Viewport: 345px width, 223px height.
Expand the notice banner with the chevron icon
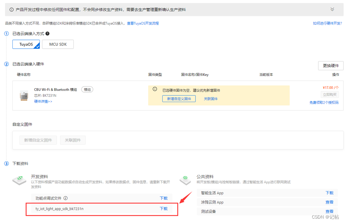332,9
